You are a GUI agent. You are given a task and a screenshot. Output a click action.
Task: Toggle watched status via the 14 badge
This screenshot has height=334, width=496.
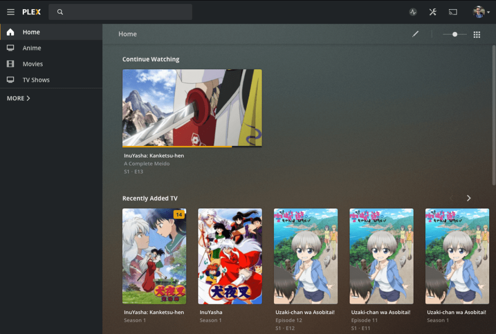tap(179, 214)
